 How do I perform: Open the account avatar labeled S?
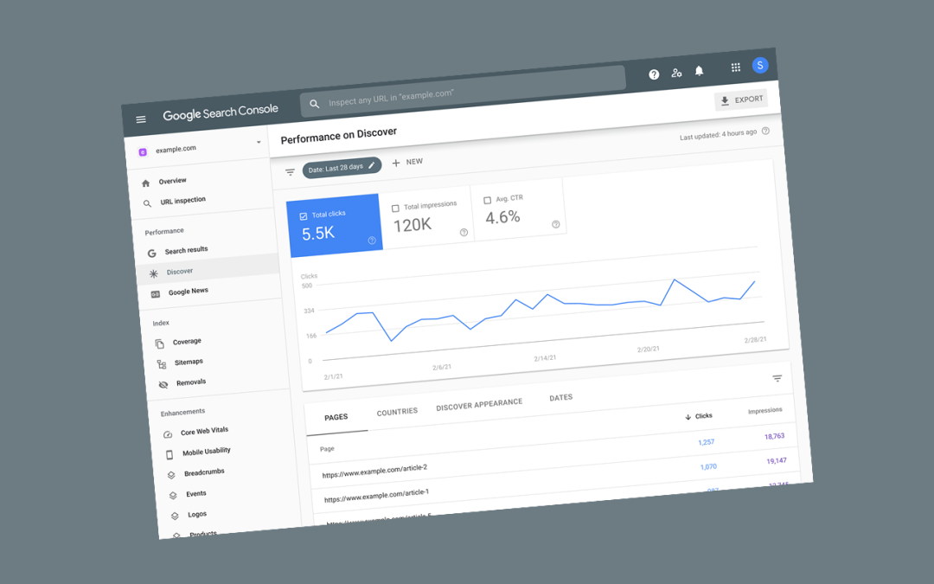760,66
